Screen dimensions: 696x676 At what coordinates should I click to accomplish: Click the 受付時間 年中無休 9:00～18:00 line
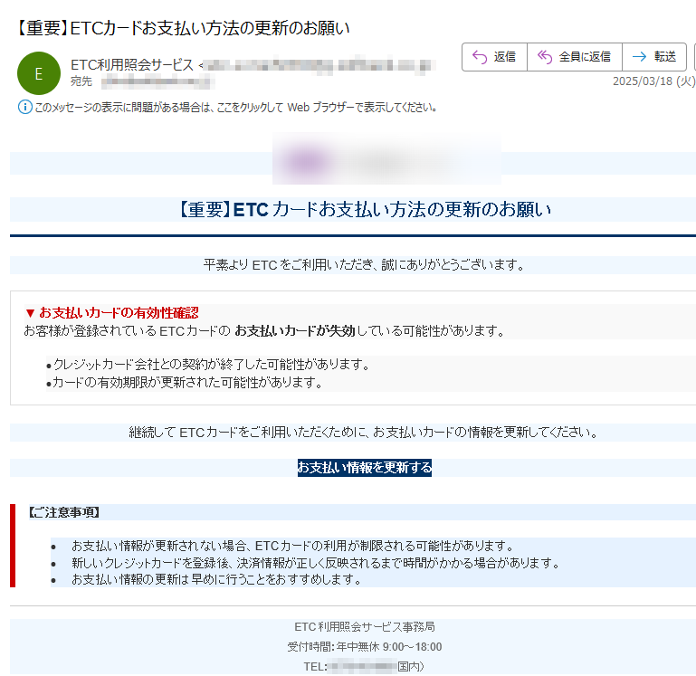point(365,647)
